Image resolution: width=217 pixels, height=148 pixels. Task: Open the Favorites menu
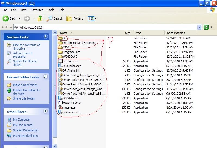click(x=37, y=10)
